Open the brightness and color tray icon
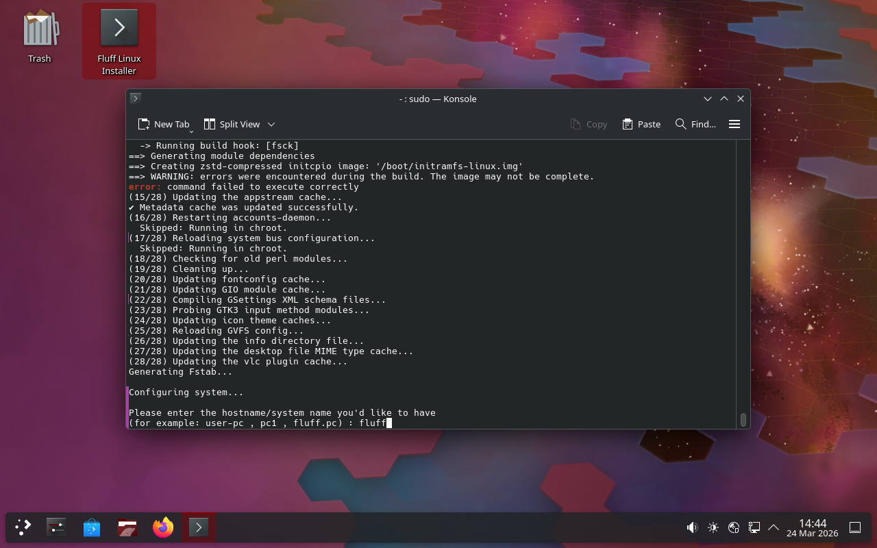Screen dimensions: 877x548 [x=713, y=527]
